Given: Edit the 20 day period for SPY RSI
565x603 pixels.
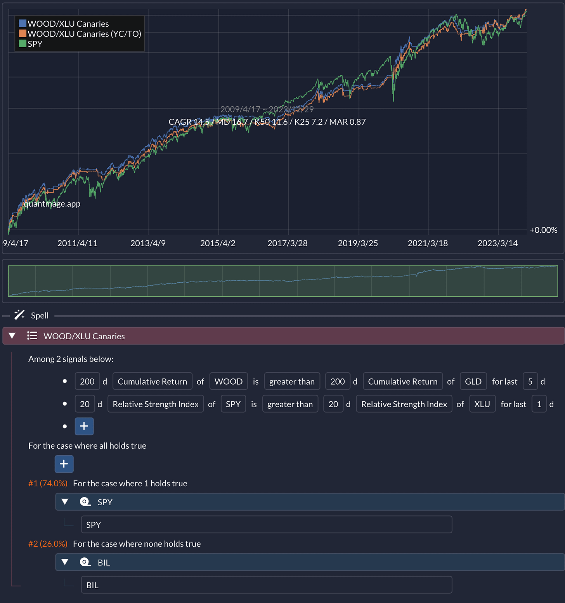Looking at the screenshot, I should pos(85,404).
